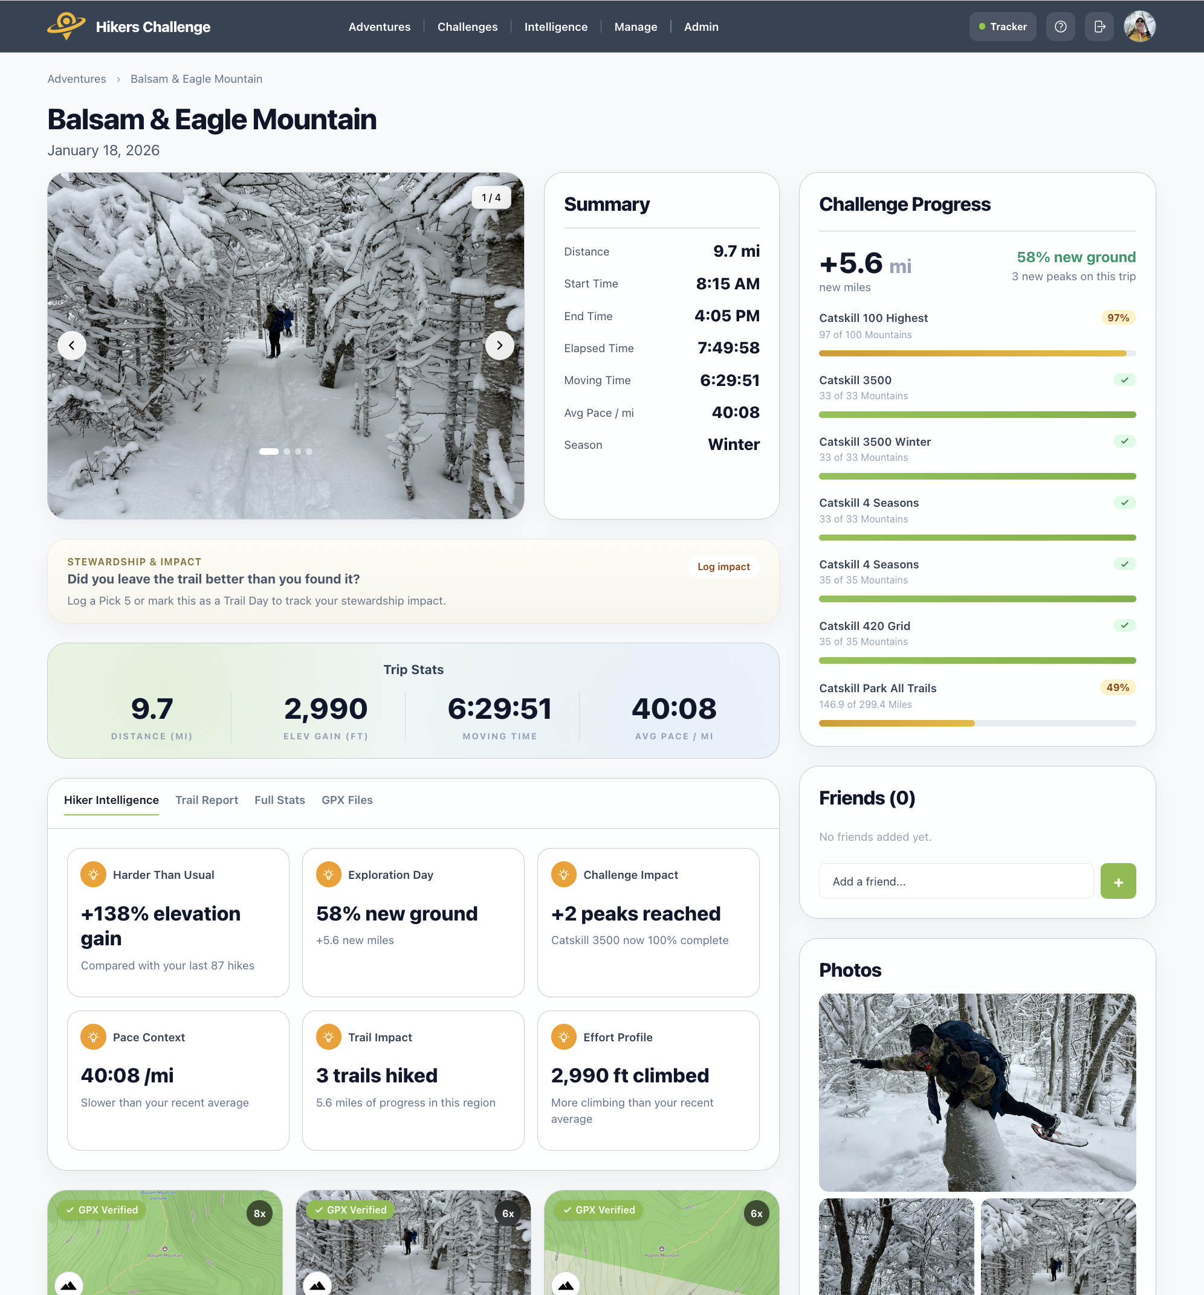Click the logout icon in the top bar

point(1099,26)
